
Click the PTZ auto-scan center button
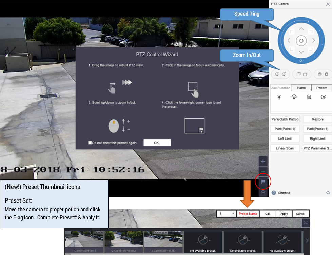(301, 41)
